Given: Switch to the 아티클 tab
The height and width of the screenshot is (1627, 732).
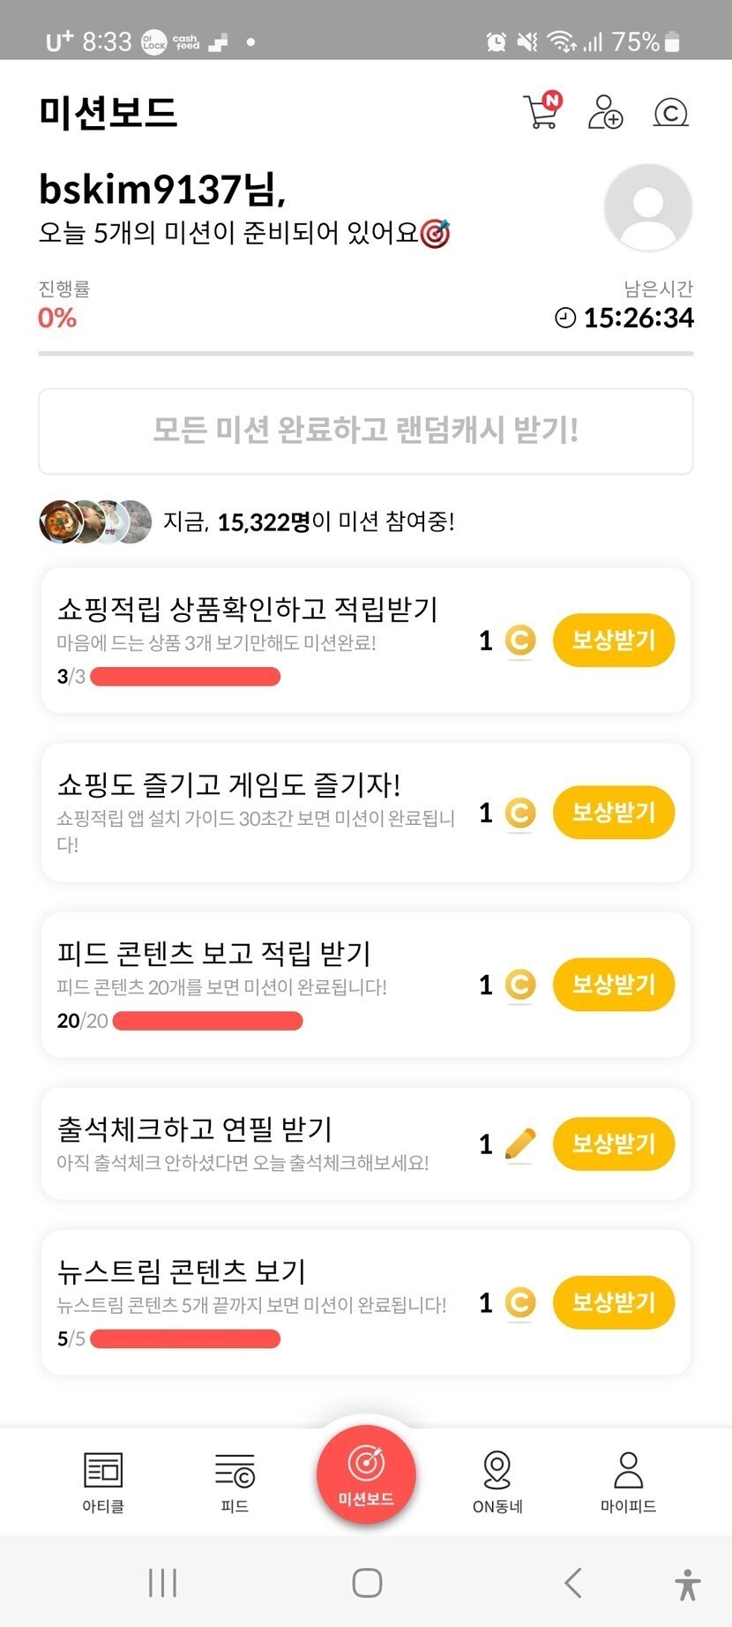Looking at the screenshot, I should pos(103,1481).
